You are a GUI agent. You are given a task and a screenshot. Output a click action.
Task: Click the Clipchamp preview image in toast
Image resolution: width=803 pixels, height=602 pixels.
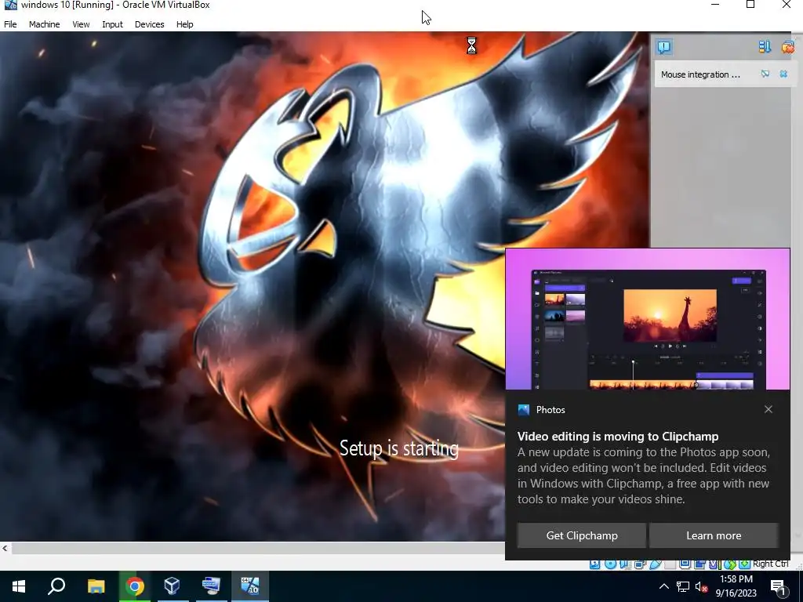pyautogui.click(x=648, y=320)
